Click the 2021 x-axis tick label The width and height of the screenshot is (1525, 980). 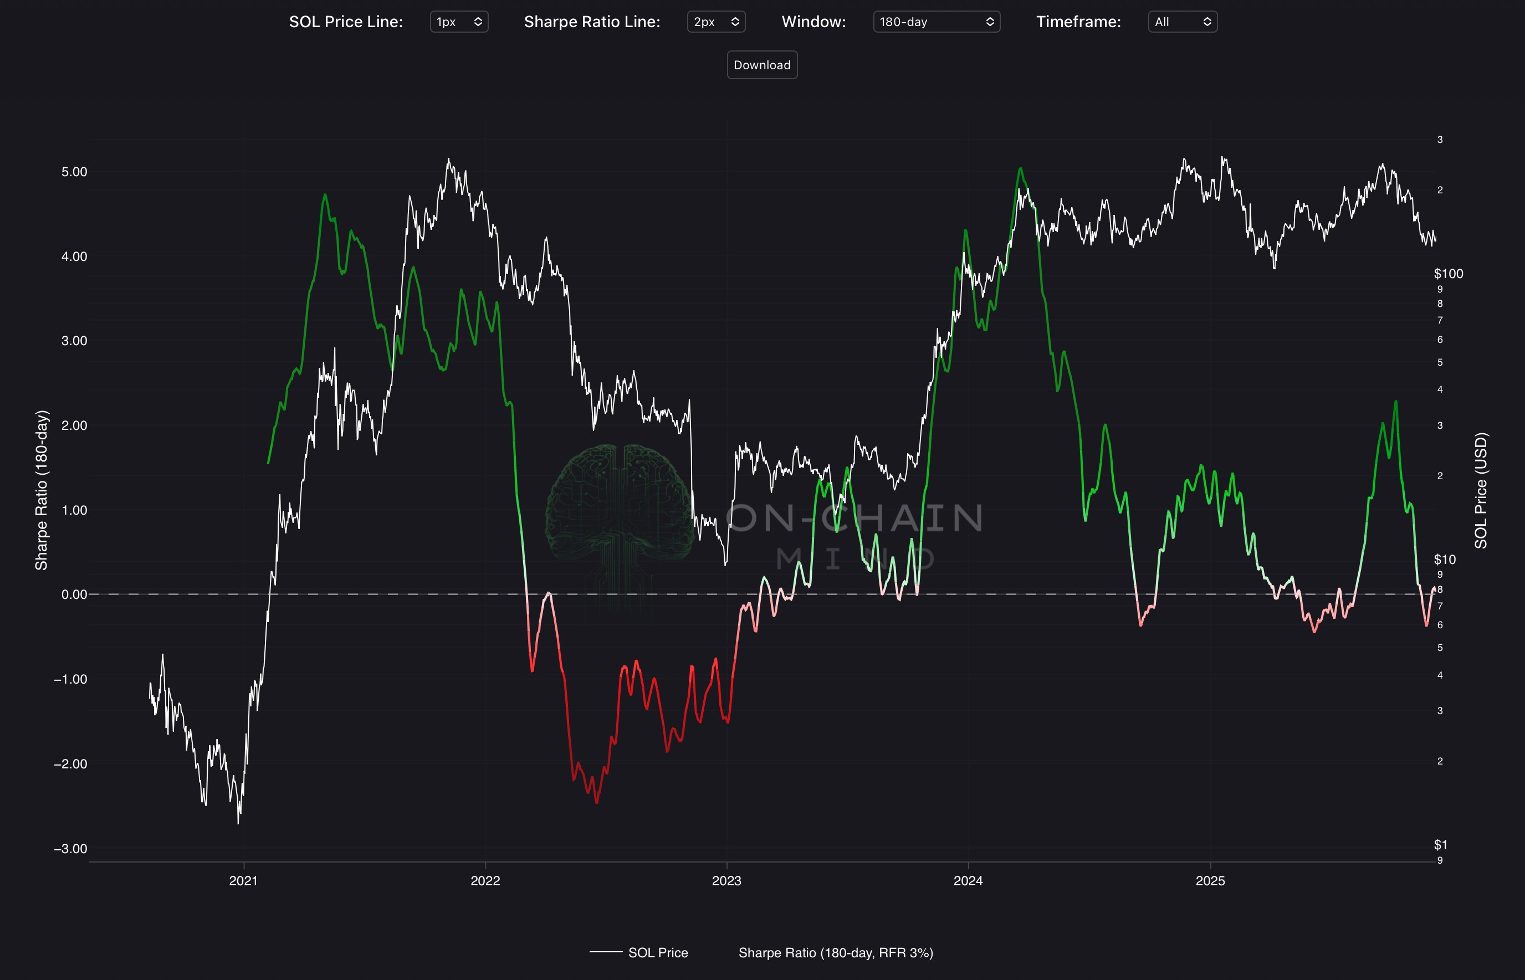coord(243,881)
